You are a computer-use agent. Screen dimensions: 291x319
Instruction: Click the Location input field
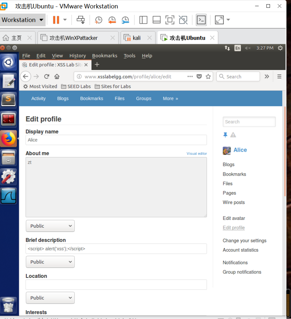click(x=116, y=285)
